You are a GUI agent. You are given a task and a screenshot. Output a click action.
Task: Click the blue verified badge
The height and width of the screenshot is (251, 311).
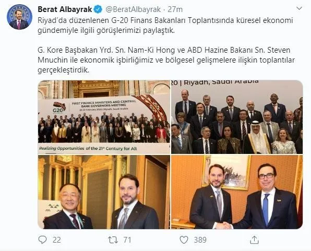pos(98,9)
